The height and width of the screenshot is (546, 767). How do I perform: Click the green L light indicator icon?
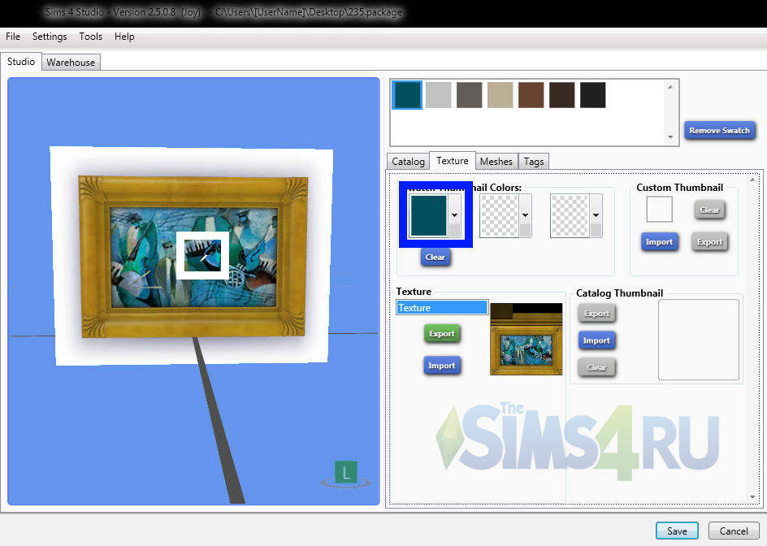[x=346, y=472]
